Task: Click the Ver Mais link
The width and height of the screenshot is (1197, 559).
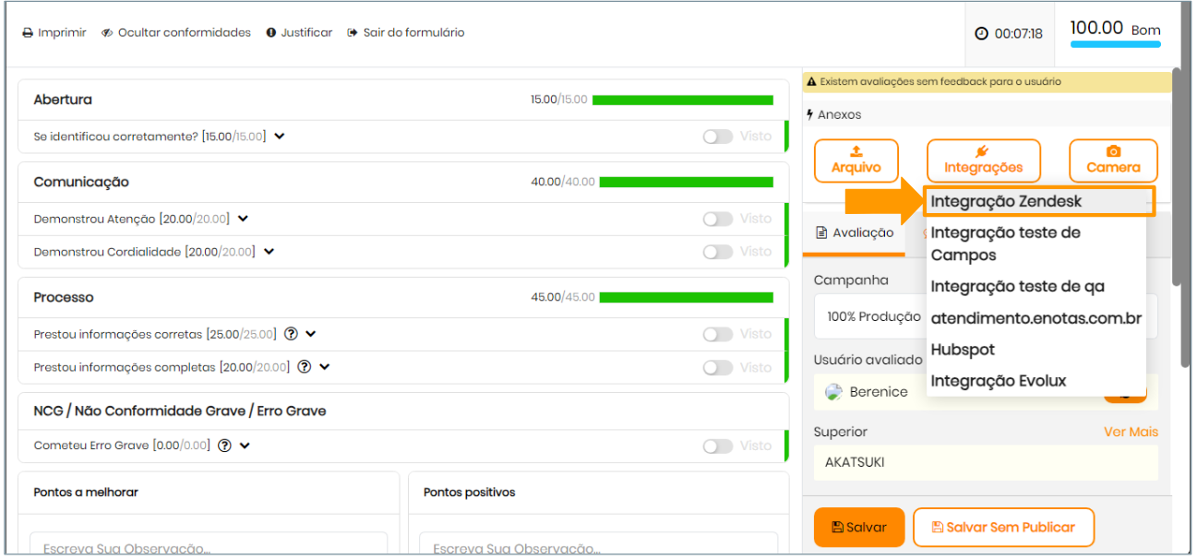Action: [1131, 432]
